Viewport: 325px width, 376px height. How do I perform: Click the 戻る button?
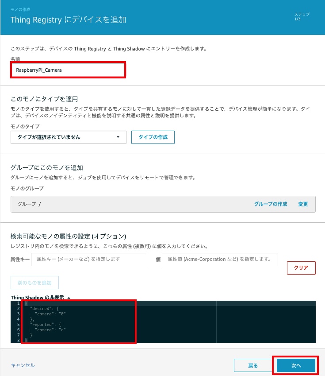coord(253,365)
